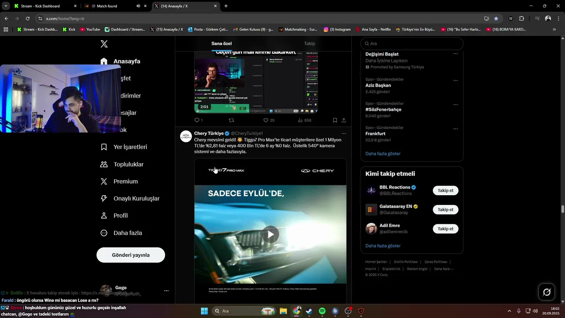Open account options next to Gogo

click(x=166, y=291)
